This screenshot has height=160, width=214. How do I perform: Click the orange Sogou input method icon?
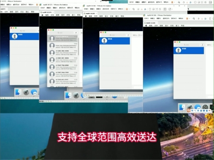[190, 111]
